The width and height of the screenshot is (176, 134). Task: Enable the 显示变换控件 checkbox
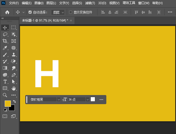(71, 12)
